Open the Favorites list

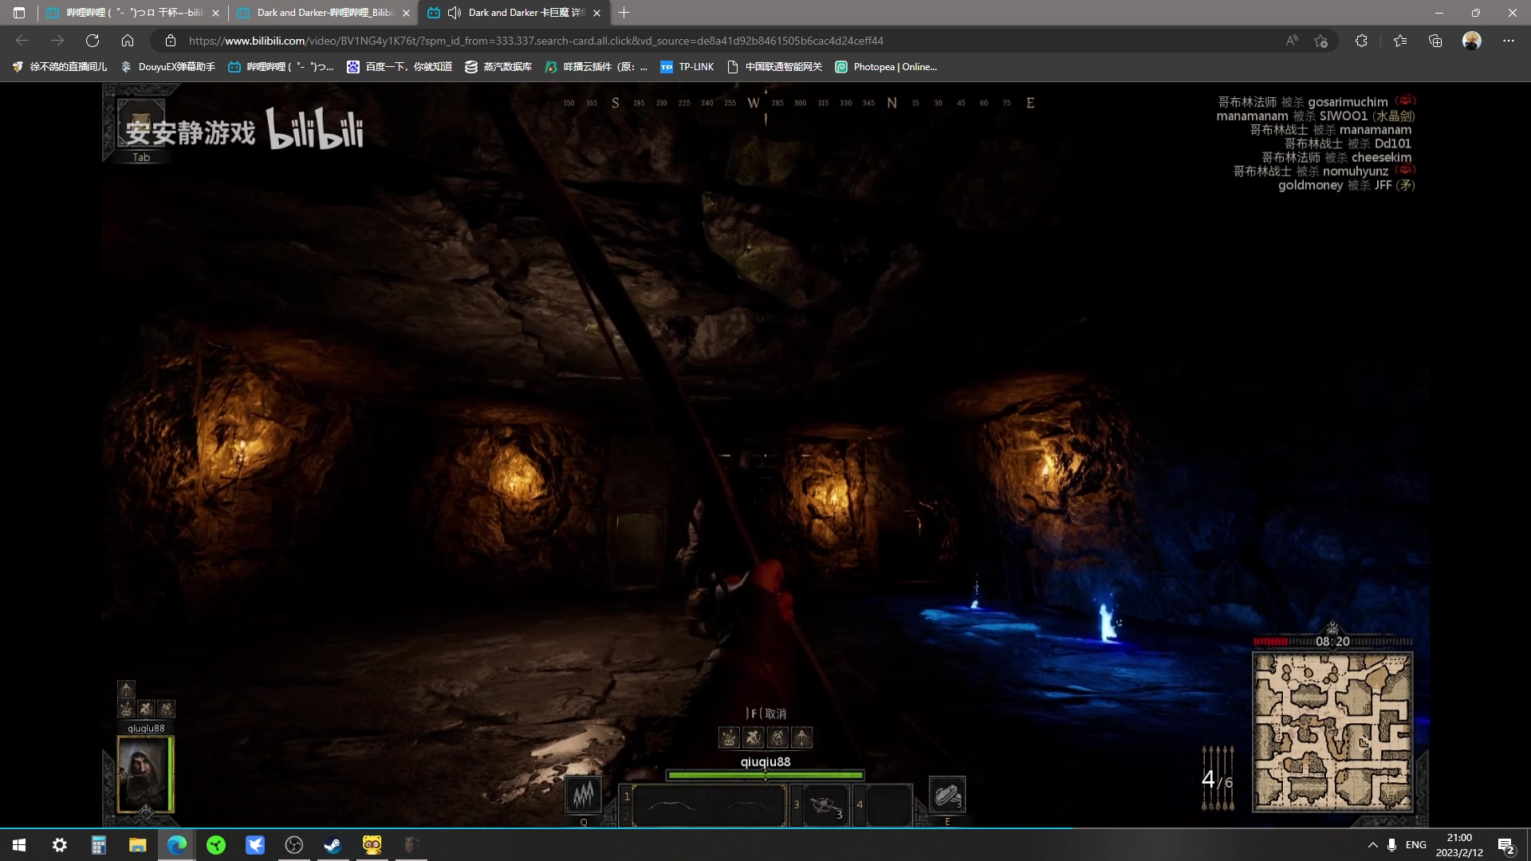tap(1399, 41)
